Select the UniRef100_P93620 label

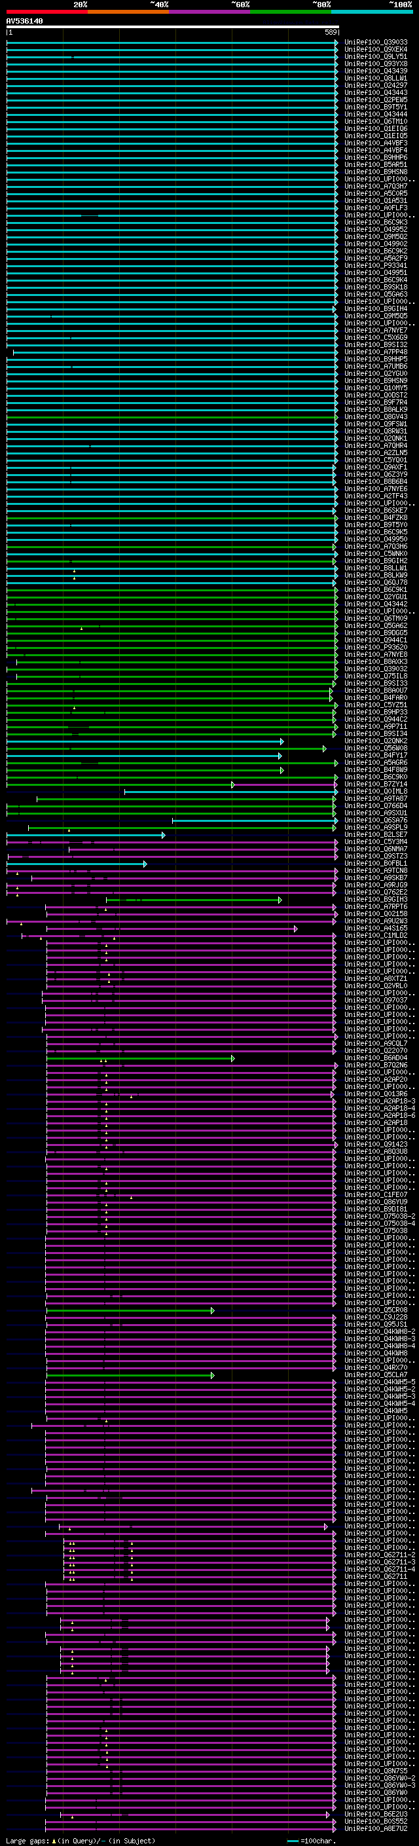click(x=376, y=647)
